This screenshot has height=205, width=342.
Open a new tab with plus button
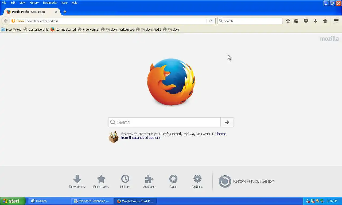pos(65,12)
